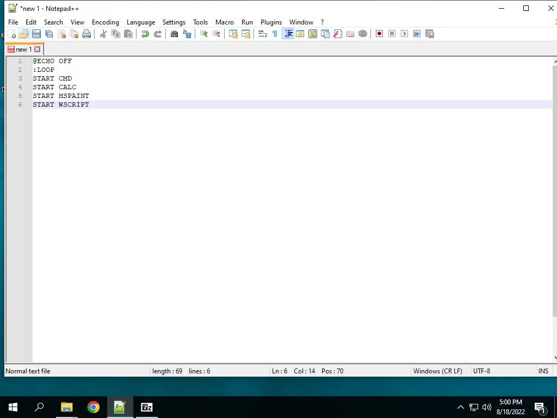
Task: Open the Run menu
Action: pyautogui.click(x=247, y=22)
